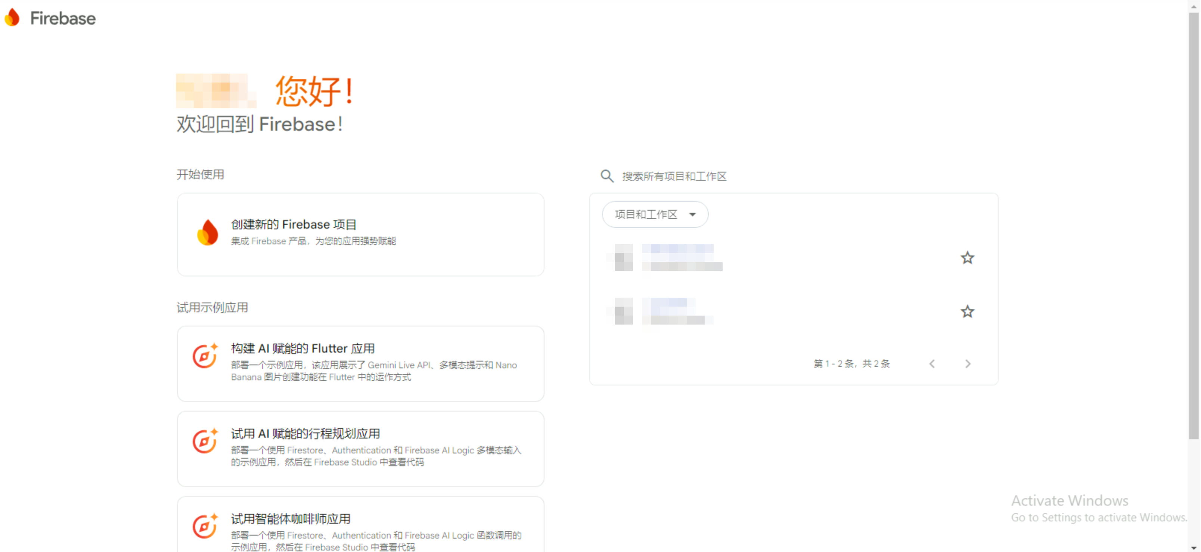Click the scrollbar down arrow
The image size is (1201, 552).
coord(1194,548)
